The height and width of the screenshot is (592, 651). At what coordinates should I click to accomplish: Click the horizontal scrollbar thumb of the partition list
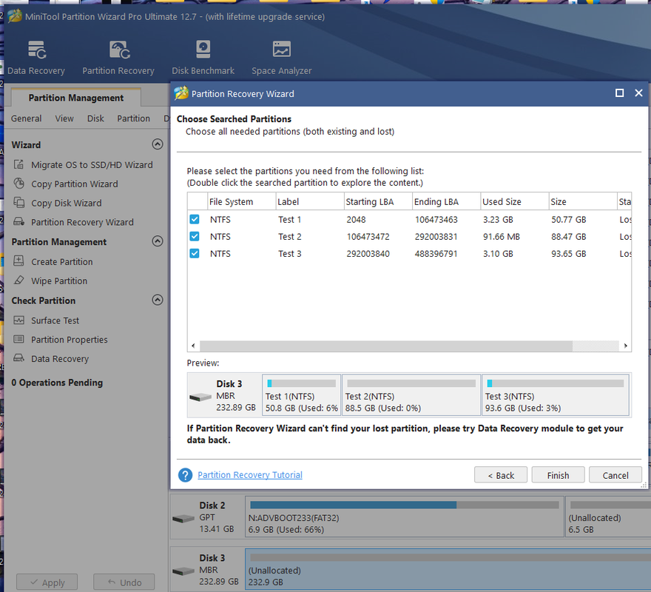tap(386, 346)
